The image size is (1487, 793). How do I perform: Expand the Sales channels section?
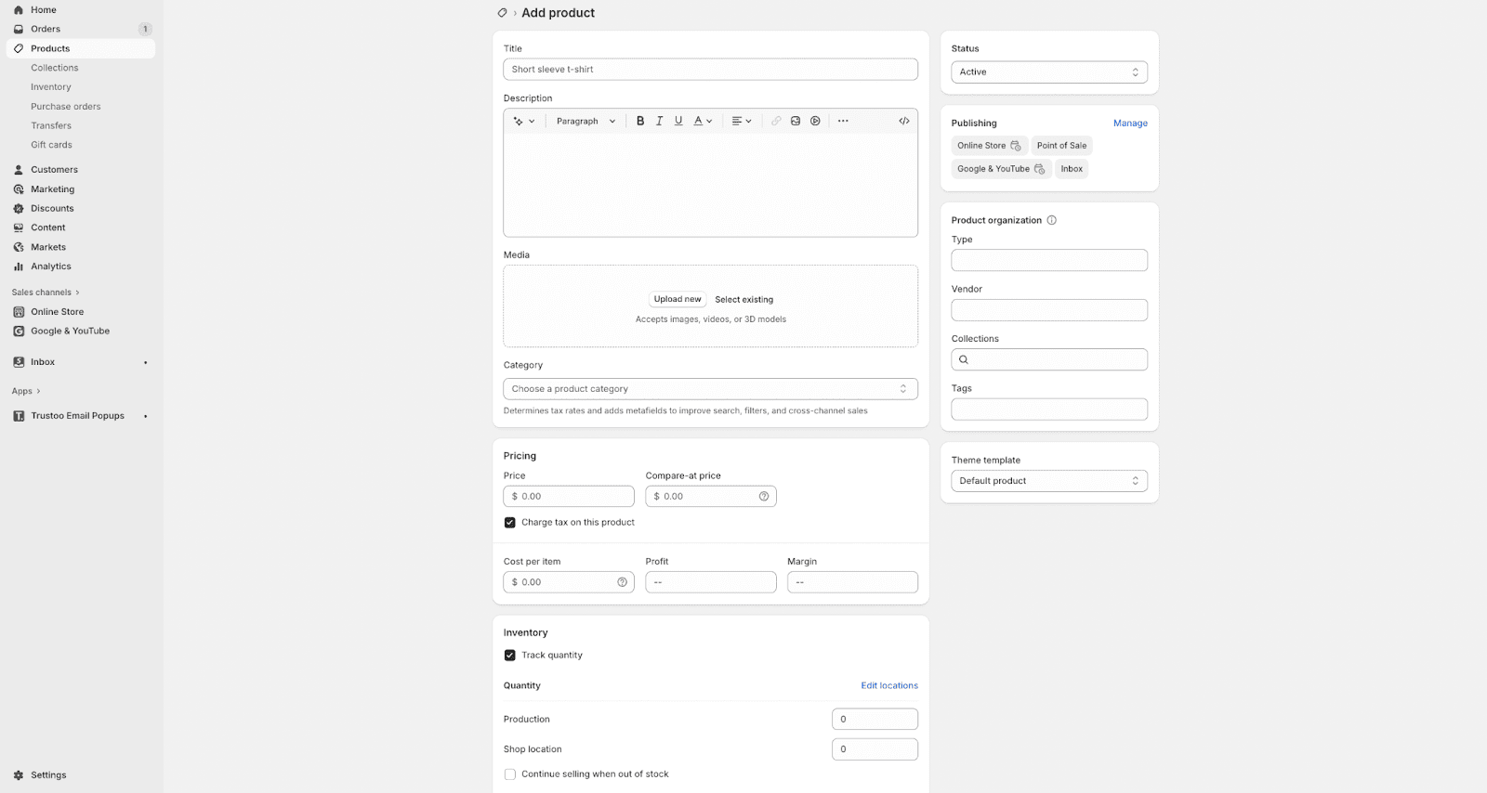click(46, 292)
